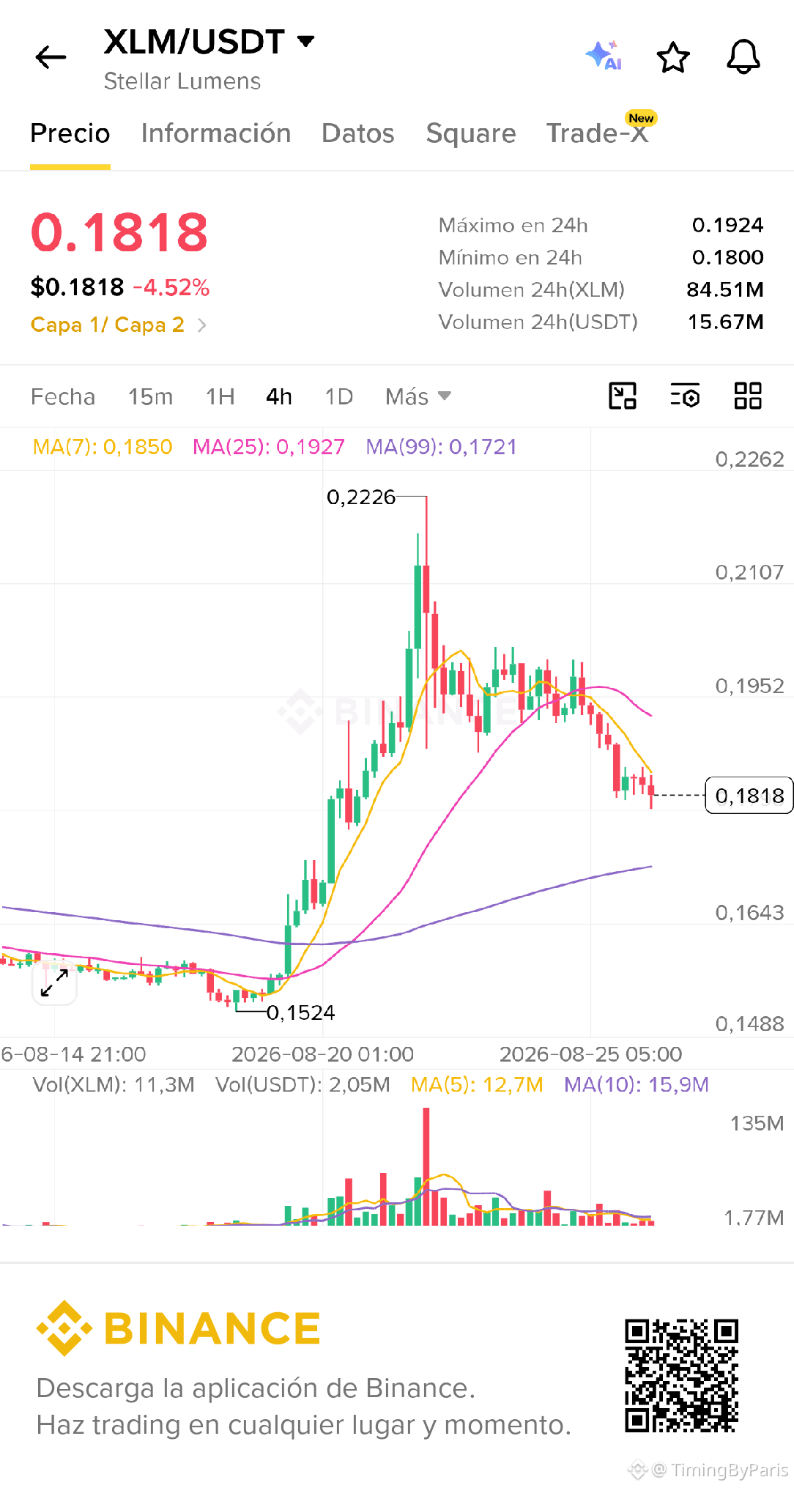Tap the Stellar Lumens subtitle

[x=182, y=81]
